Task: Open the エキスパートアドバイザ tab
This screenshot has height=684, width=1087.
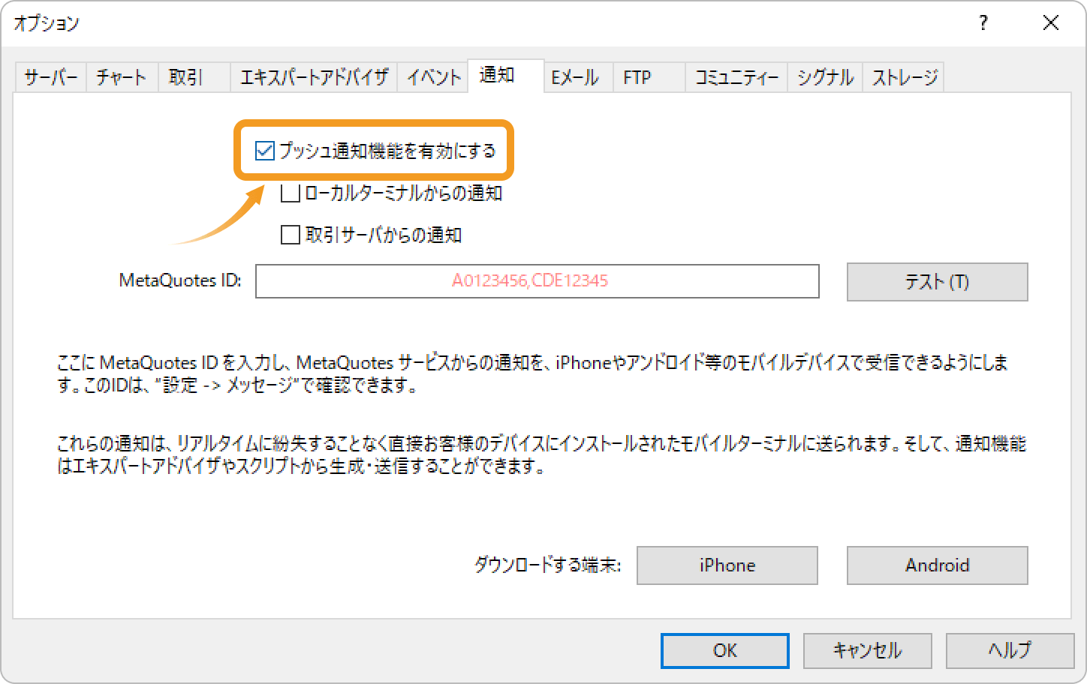Action: [x=313, y=77]
